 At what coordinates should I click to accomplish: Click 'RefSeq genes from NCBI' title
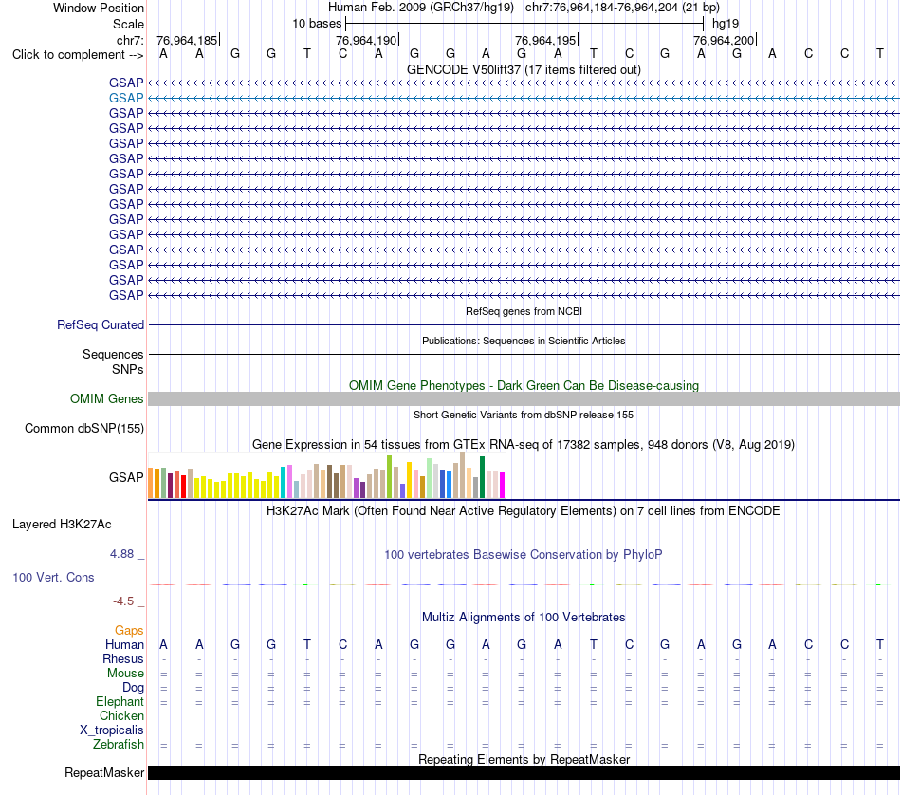[524, 311]
